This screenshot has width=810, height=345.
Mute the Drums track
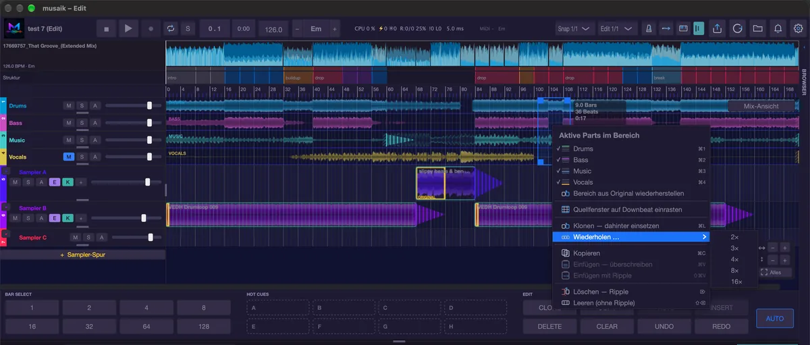click(x=69, y=105)
